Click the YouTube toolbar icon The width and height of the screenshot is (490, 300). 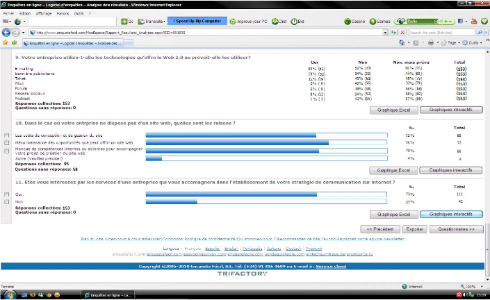coord(474,22)
